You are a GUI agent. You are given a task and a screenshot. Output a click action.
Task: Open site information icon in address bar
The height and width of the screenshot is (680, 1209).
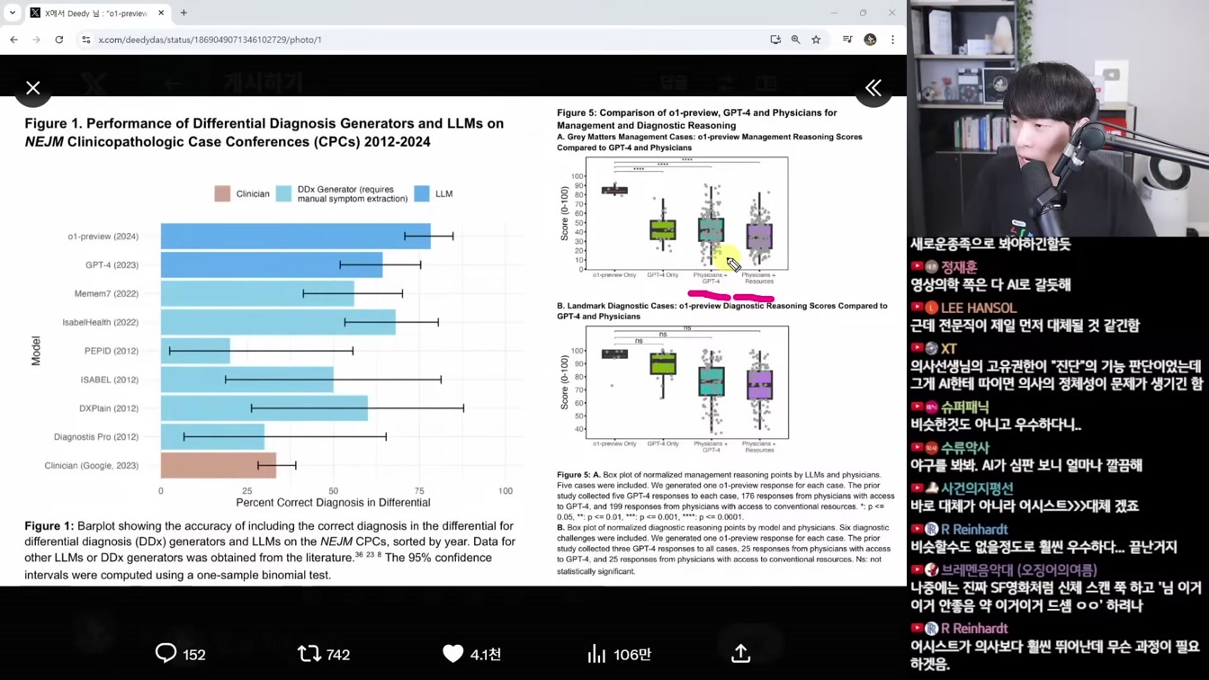click(x=86, y=40)
